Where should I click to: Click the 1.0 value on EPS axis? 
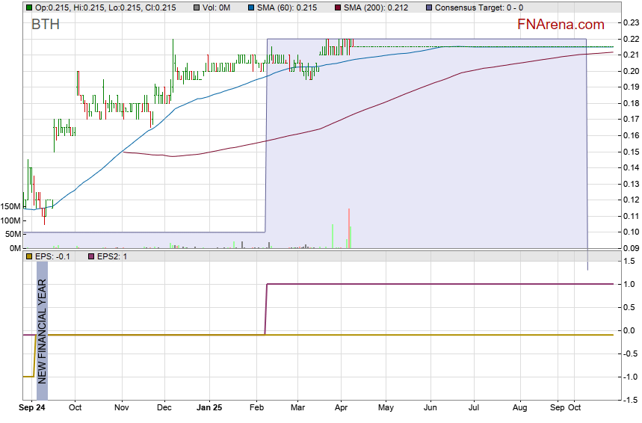[x=629, y=284]
